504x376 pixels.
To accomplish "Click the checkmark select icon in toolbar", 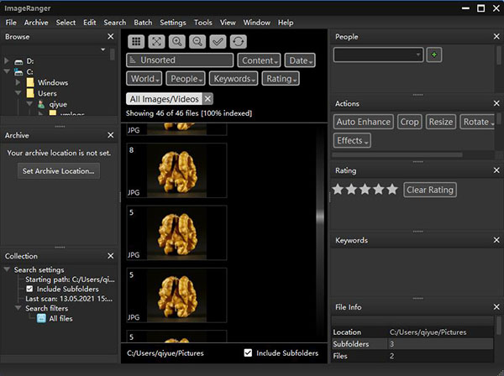I will coord(217,41).
